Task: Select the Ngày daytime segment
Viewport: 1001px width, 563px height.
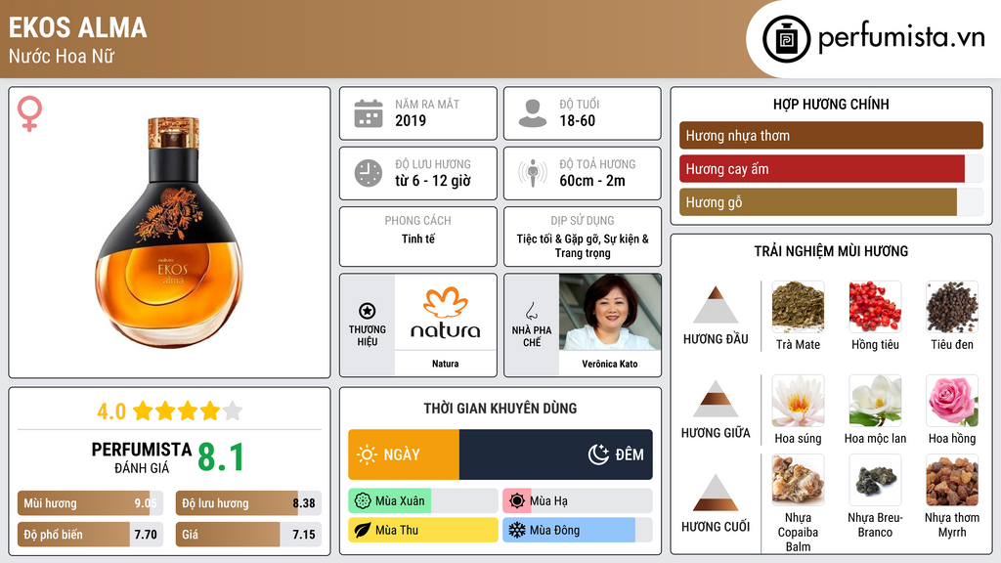Action: (x=404, y=455)
